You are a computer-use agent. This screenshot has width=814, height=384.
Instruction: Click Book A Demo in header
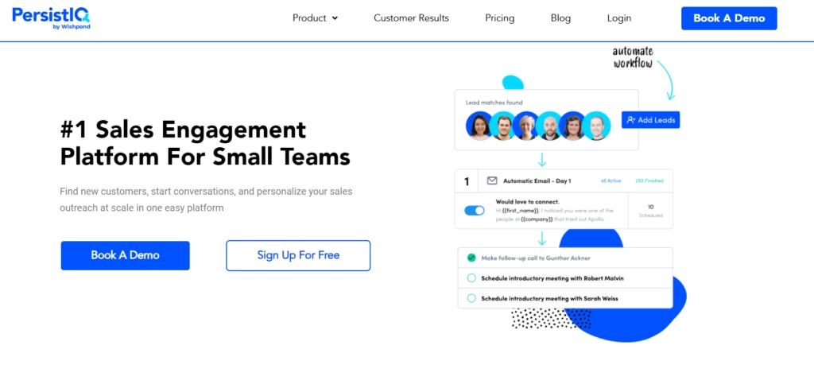pos(729,18)
